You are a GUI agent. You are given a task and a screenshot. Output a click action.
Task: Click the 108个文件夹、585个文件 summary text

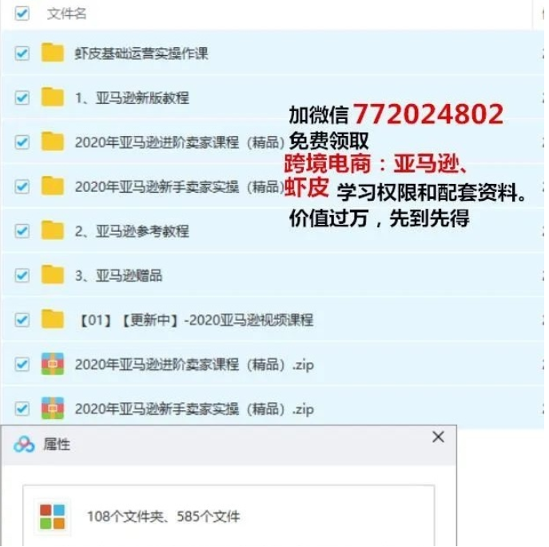164,517
